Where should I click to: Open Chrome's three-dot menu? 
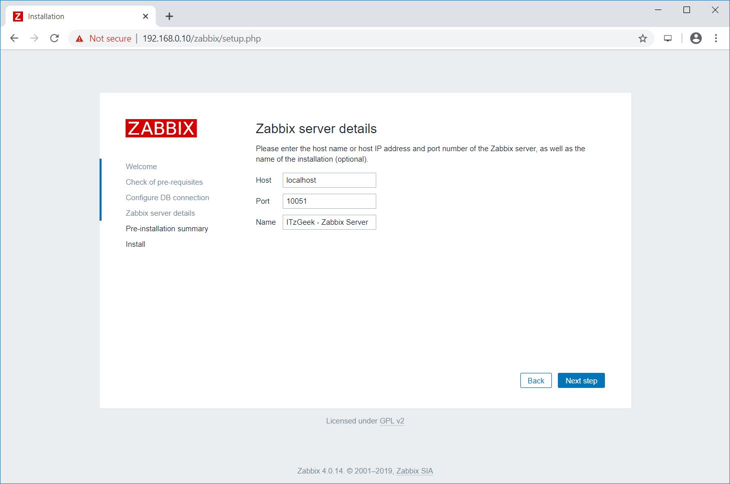(716, 39)
